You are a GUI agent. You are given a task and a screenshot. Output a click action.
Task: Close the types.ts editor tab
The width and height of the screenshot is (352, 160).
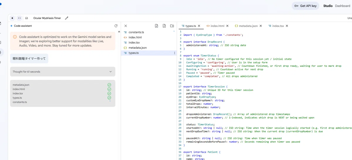[199, 26]
